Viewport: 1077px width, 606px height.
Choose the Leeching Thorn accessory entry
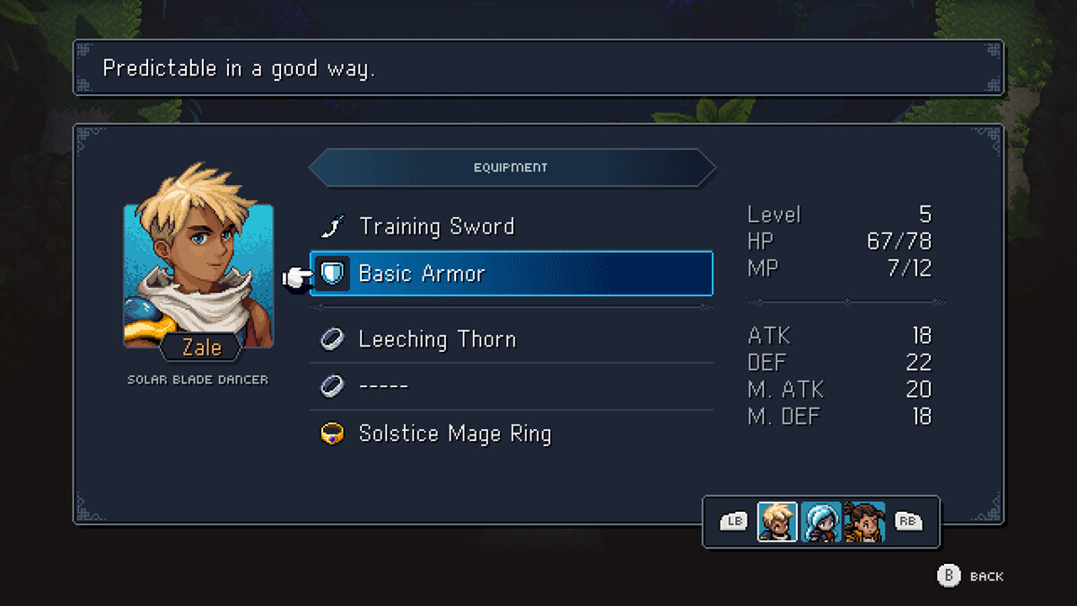[x=512, y=339]
